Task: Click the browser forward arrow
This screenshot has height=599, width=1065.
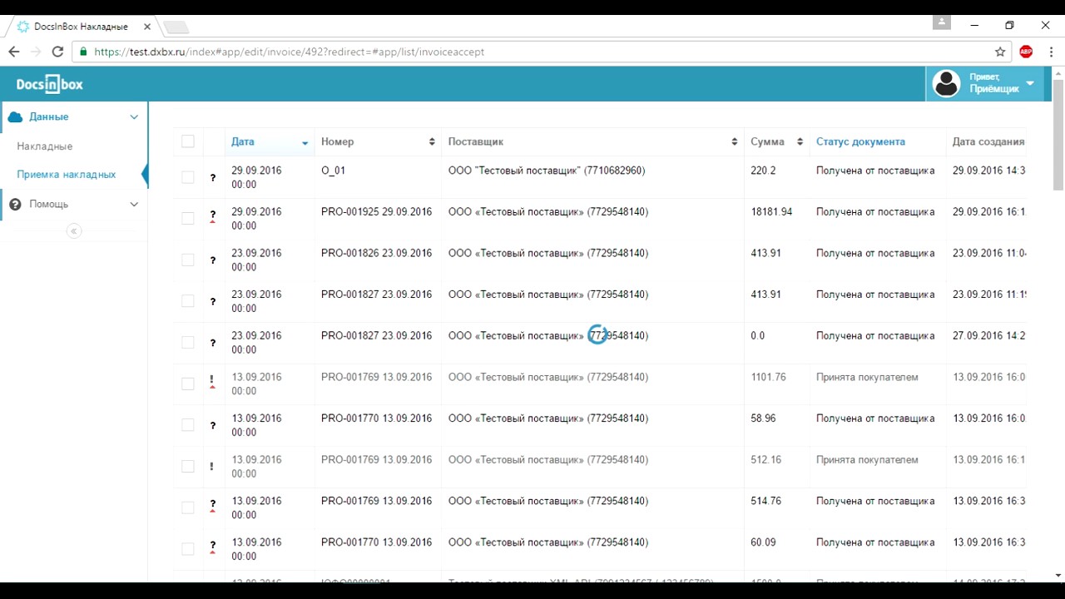Action: [36, 52]
